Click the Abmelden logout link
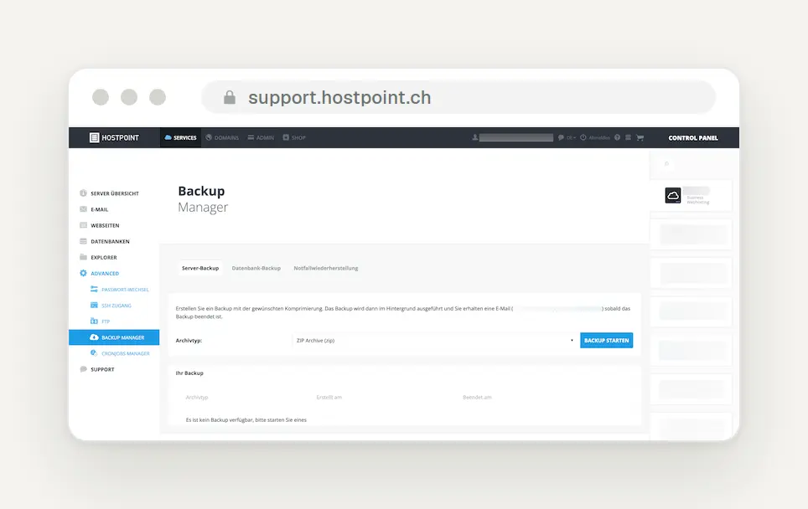 [595, 137]
